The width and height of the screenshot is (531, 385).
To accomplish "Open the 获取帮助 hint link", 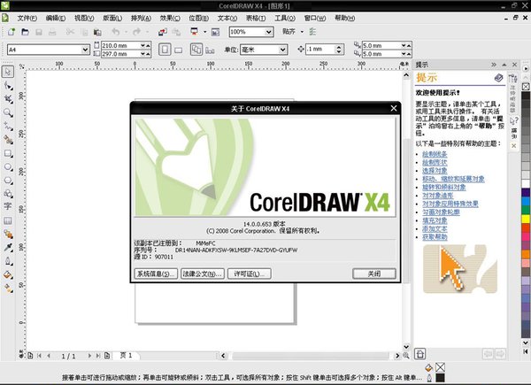I will tap(435, 237).
